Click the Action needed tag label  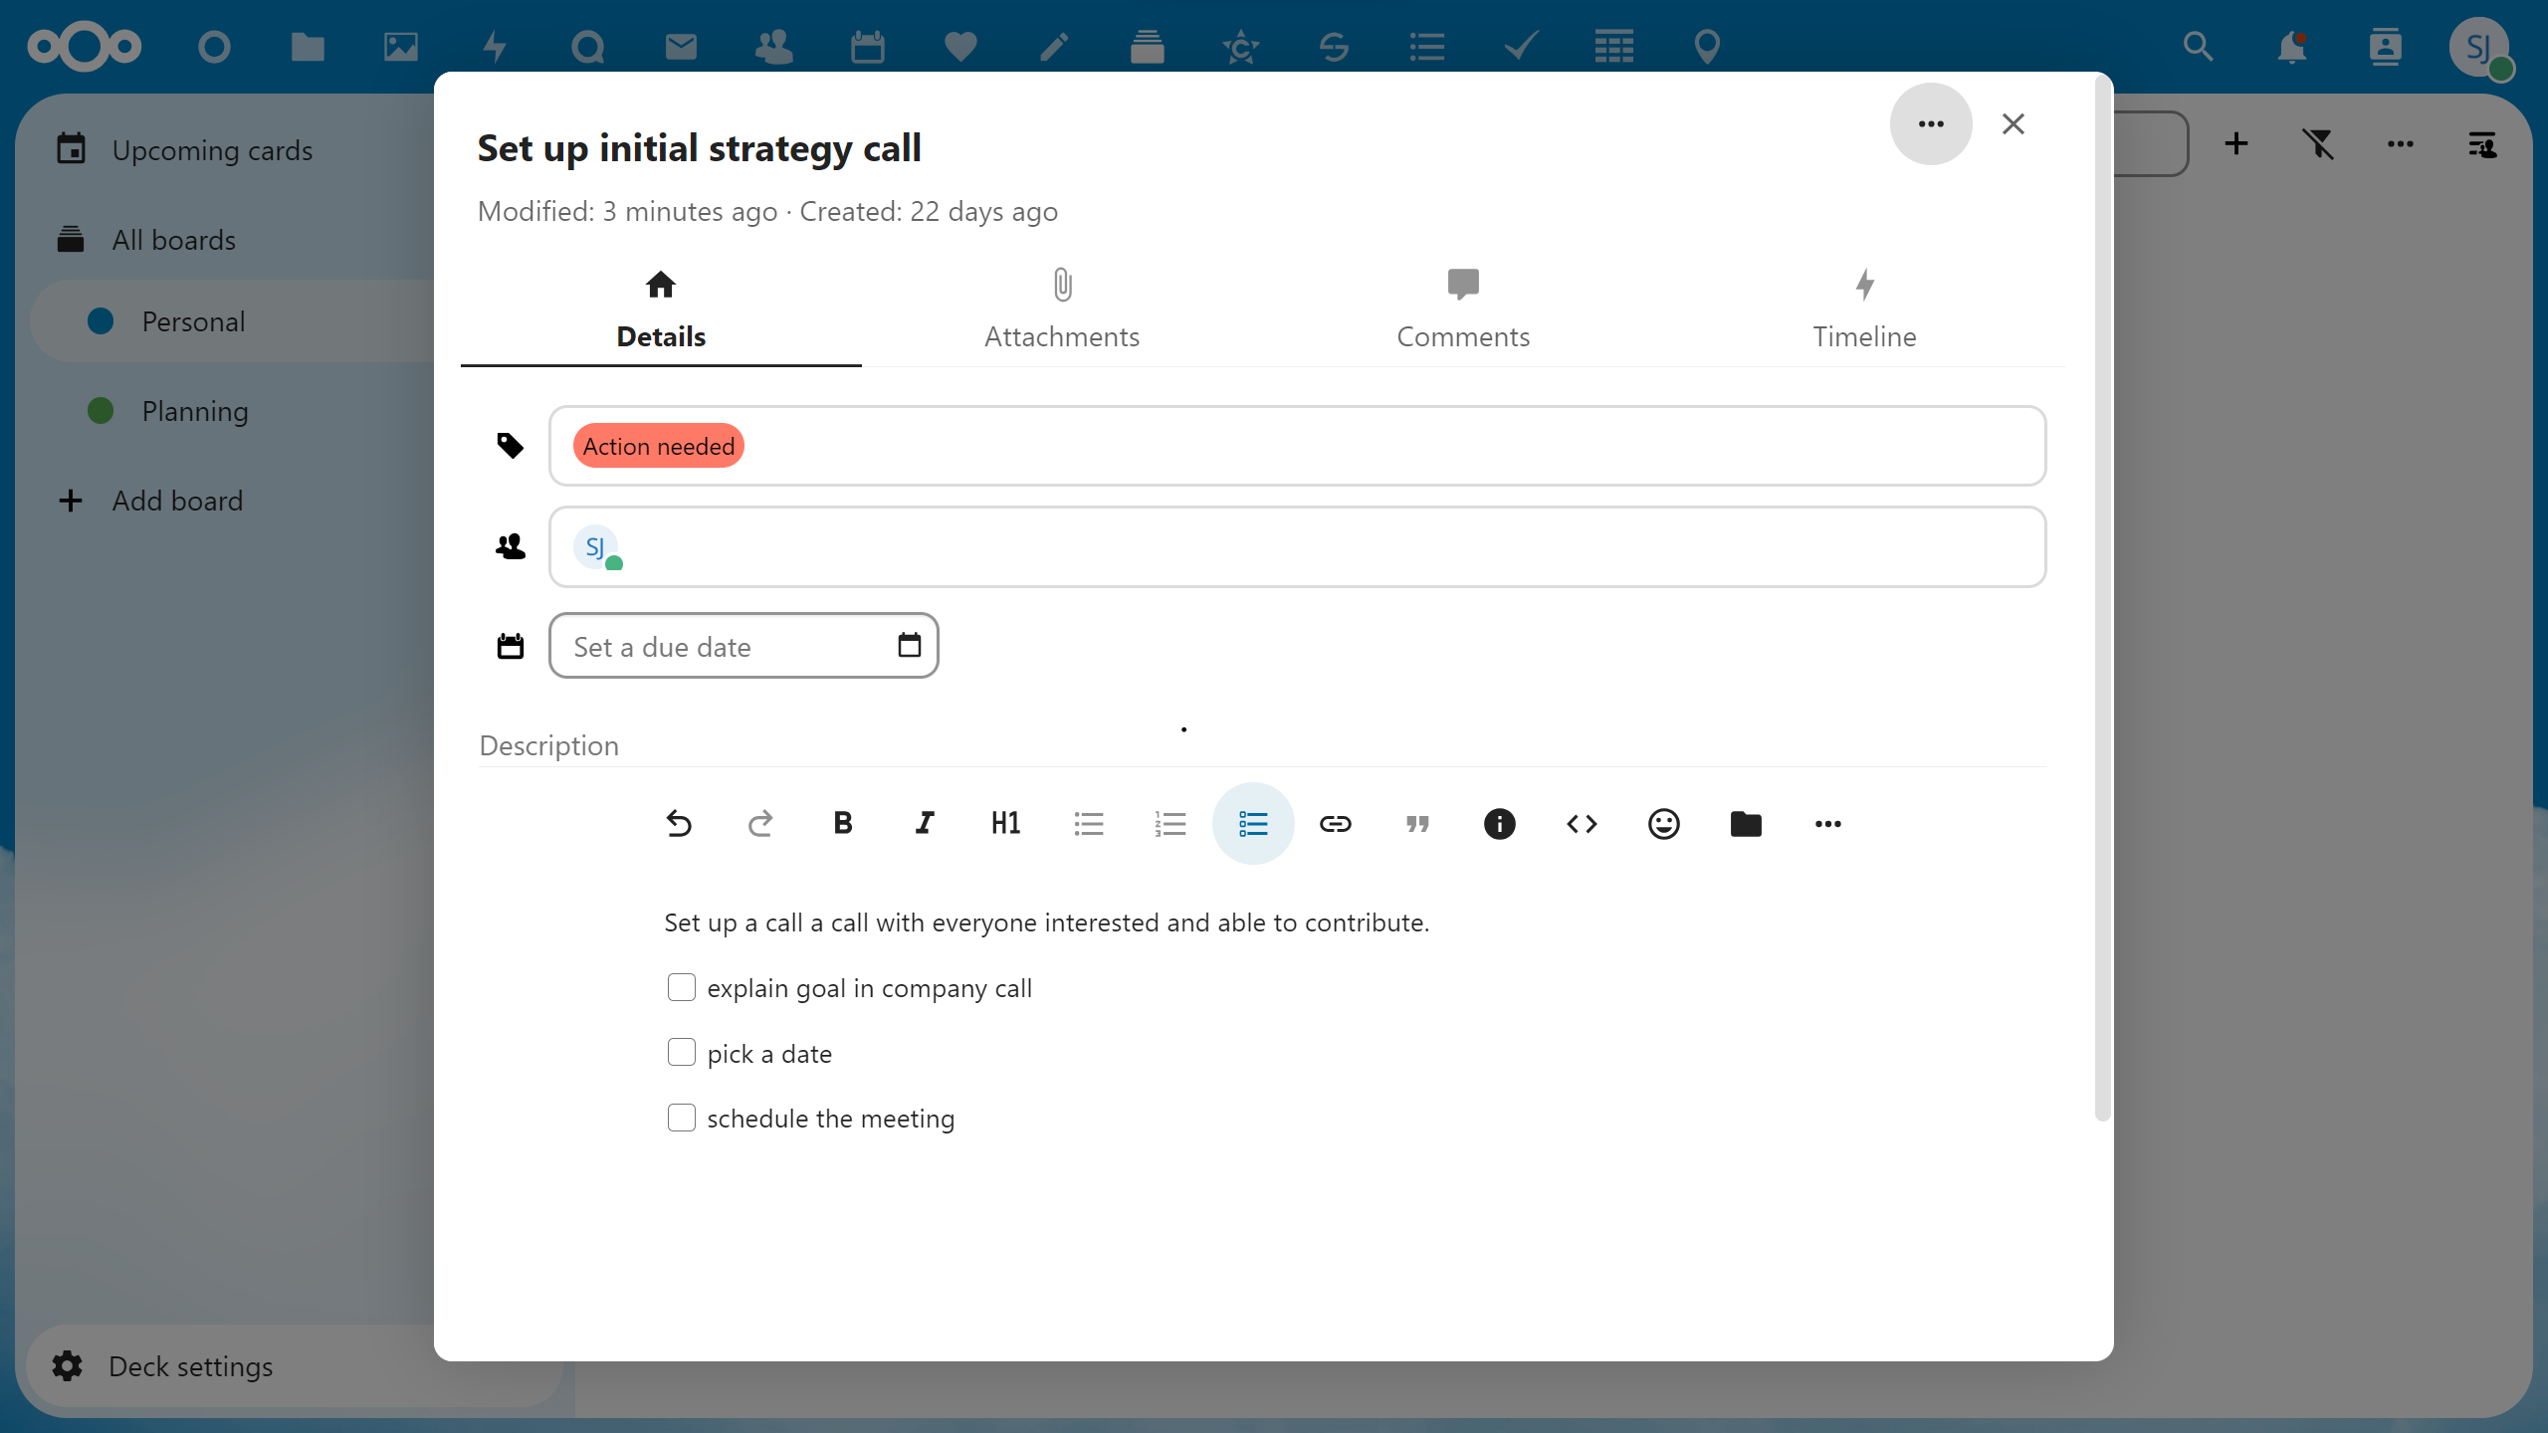658,446
